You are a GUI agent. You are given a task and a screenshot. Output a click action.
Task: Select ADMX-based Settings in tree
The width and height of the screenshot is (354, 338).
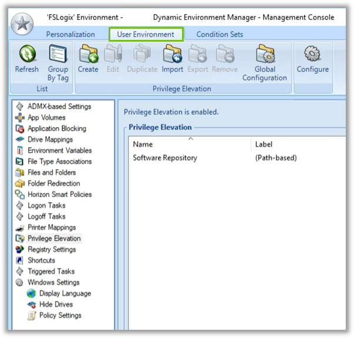59,107
